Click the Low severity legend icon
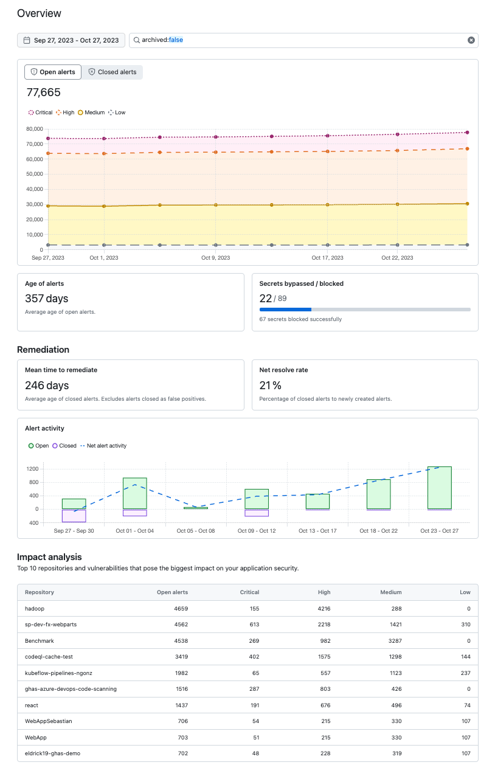495x779 pixels. pos(111,113)
